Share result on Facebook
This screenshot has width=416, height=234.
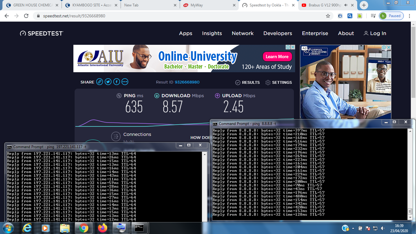tap(117, 82)
